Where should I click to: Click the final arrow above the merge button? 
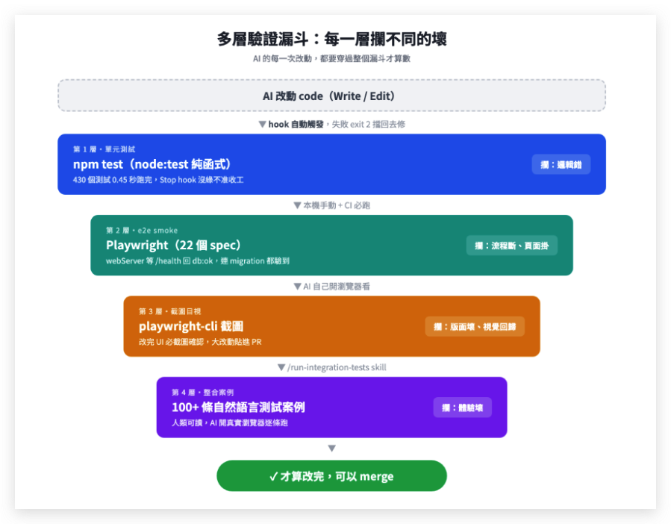click(x=331, y=448)
